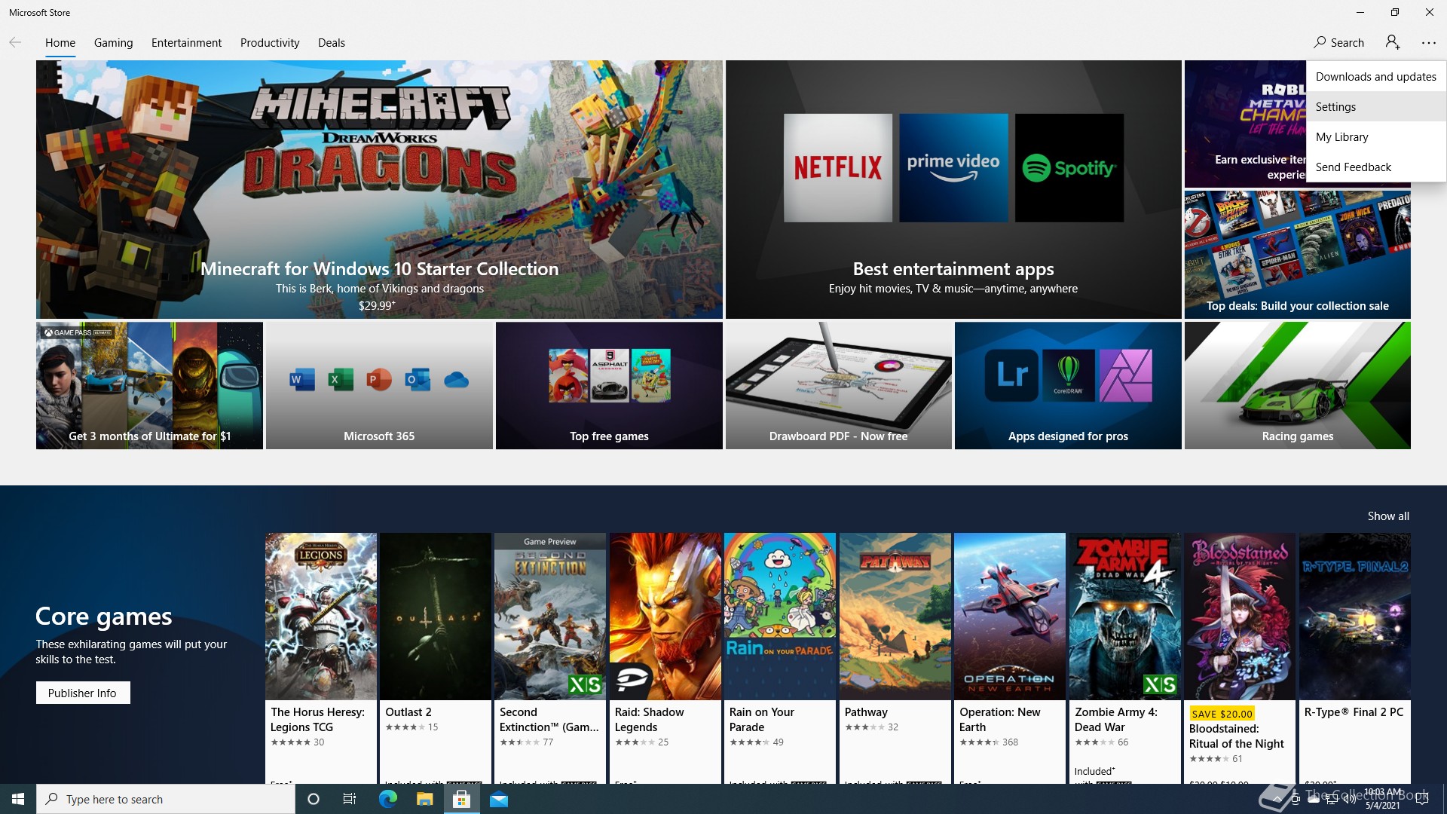Click the Cortana circle icon in taskbar
The height and width of the screenshot is (814, 1447).
point(314,799)
